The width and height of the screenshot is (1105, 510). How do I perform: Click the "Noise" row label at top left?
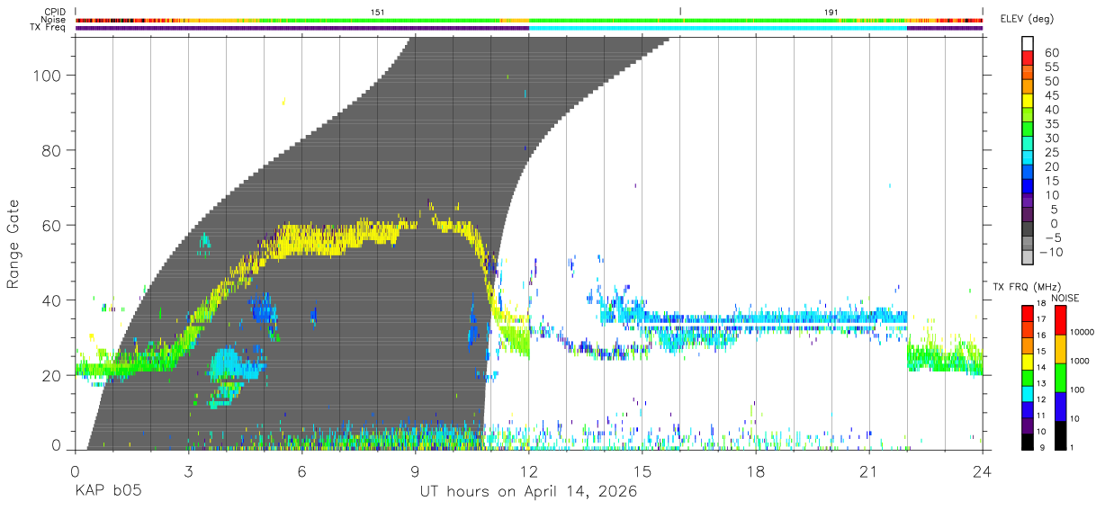[54, 20]
